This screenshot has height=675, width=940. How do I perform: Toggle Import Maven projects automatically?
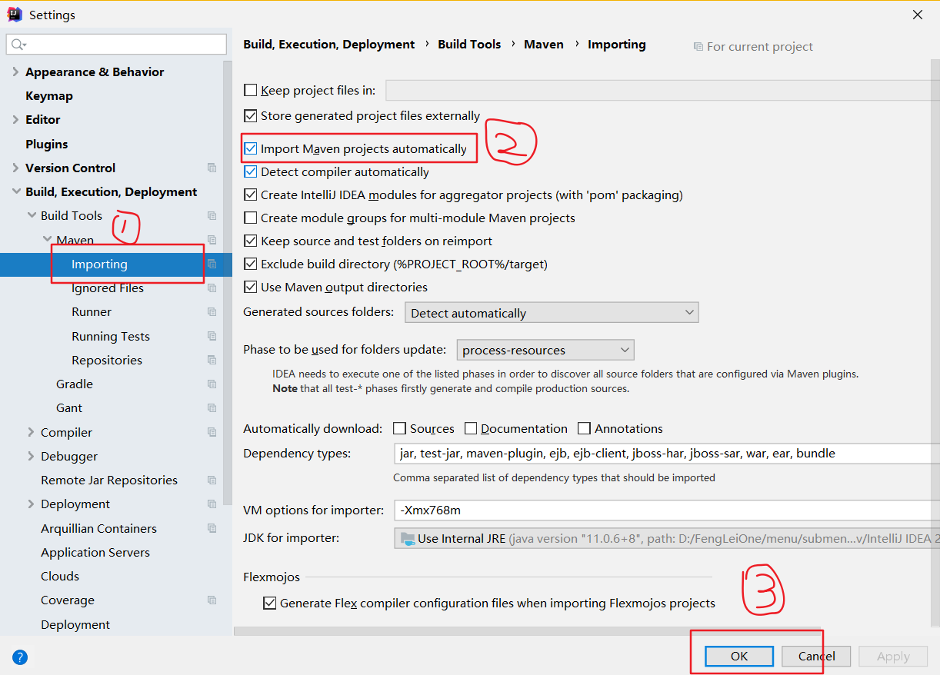click(250, 148)
